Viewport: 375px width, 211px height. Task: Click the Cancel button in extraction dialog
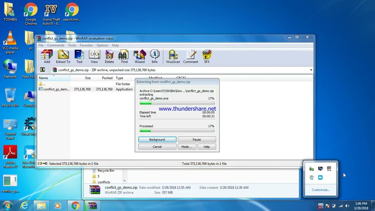click(x=157, y=147)
